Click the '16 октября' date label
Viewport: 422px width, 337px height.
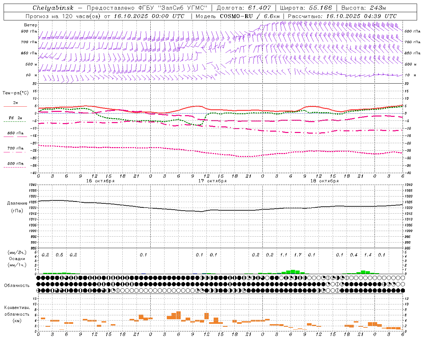[x=100, y=181]
